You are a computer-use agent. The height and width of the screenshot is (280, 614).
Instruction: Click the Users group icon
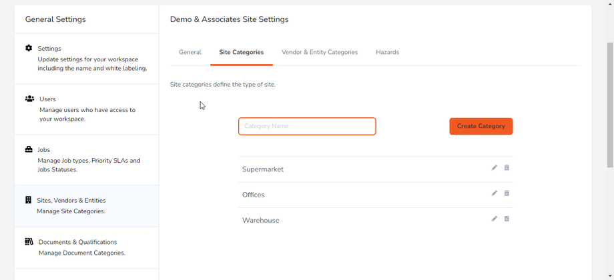click(29, 99)
